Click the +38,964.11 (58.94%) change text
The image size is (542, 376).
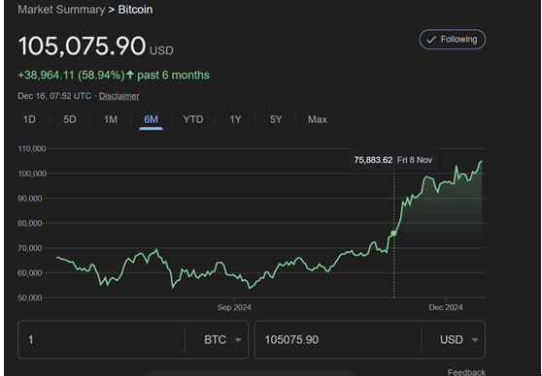point(71,75)
